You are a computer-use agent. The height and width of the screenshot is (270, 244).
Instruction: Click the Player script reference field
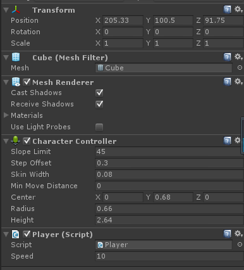[x=164, y=245]
